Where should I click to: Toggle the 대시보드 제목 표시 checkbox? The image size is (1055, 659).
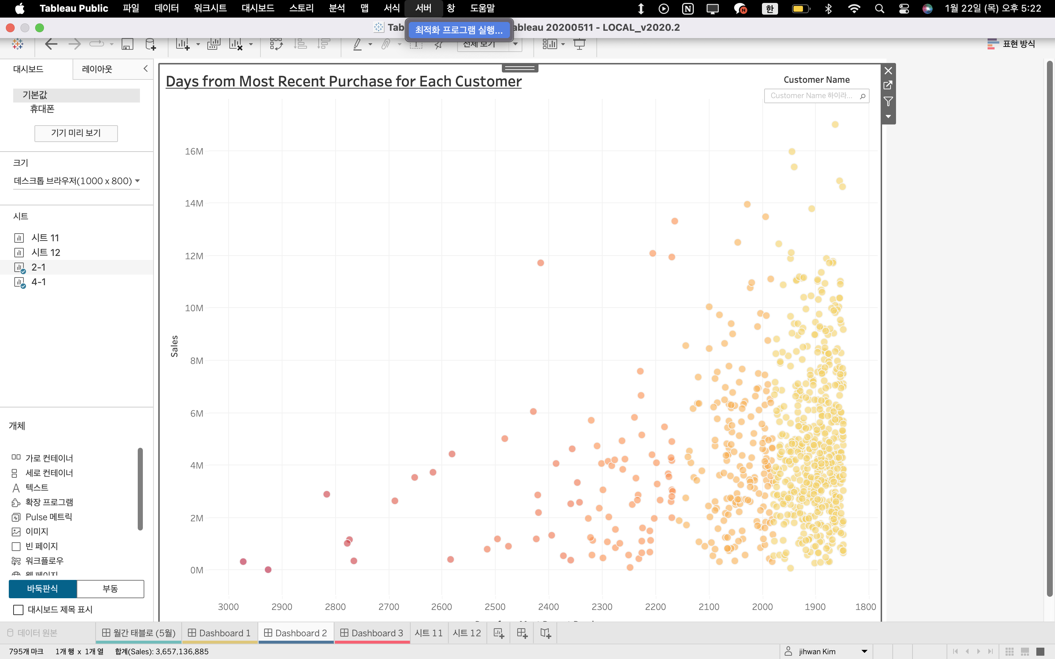[18, 610]
